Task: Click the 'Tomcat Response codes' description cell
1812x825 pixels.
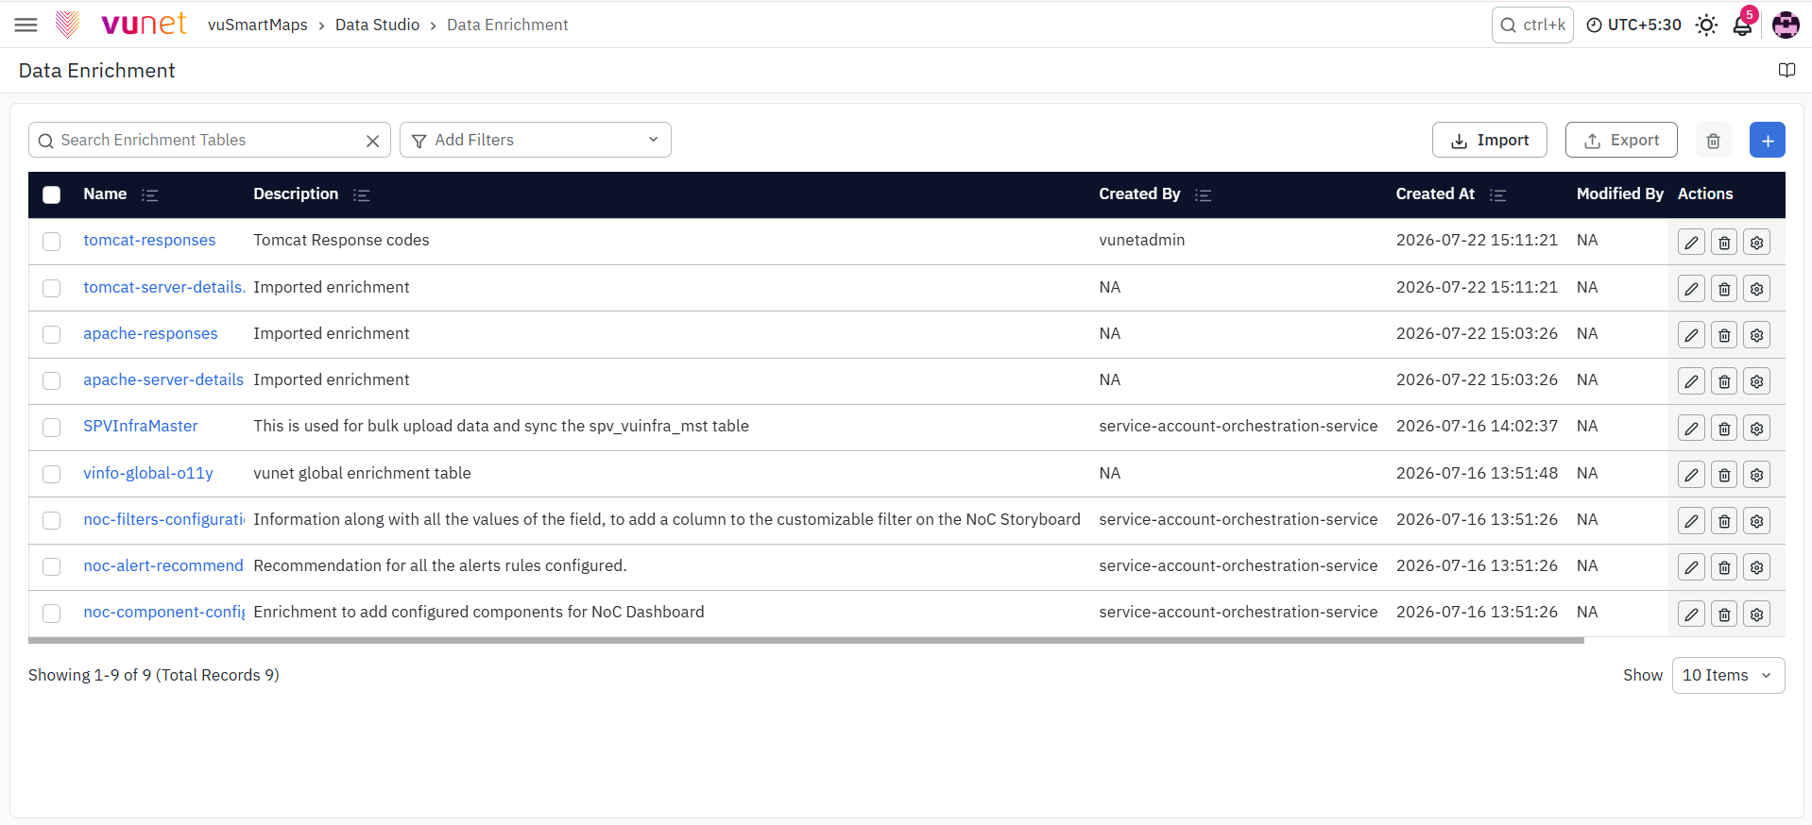Action: point(341,240)
